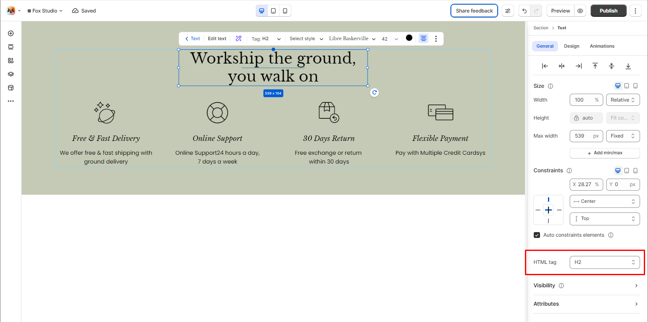648x322 pixels.
Task: Switch to tablet device view in top bar
Action: (x=273, y=11)
